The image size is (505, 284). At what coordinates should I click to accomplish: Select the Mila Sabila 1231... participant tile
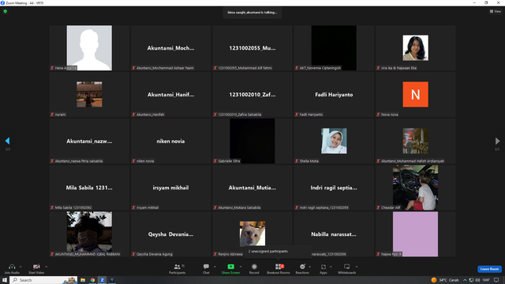[89, 188]
